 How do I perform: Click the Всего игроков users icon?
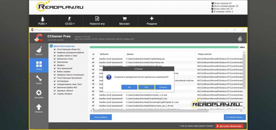(x=213, y=3)
